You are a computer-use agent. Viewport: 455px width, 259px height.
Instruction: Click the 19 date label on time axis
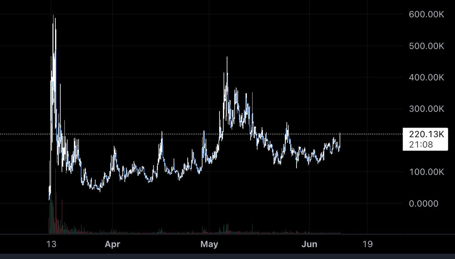point(367,244)
